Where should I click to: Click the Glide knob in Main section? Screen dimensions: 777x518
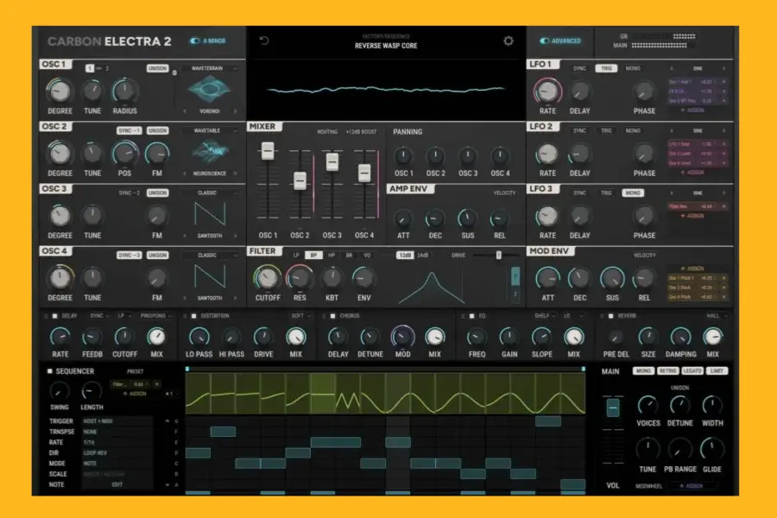click(x=711, y=449)
